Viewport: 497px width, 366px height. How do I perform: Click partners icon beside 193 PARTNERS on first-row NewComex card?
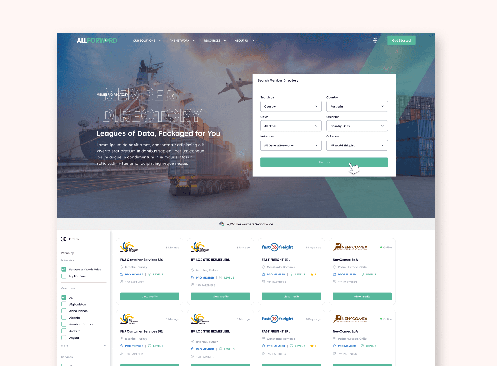point(334,282)
